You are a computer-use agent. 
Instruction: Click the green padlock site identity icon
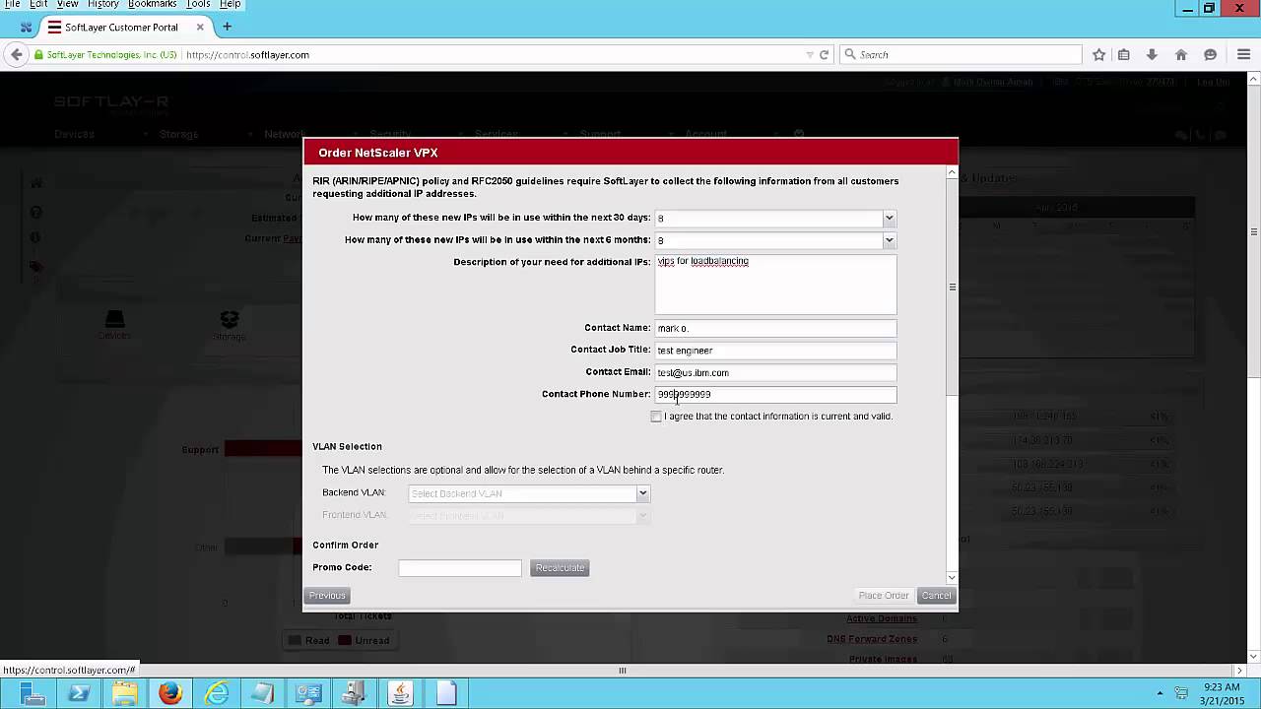click(x=38, y=55)
